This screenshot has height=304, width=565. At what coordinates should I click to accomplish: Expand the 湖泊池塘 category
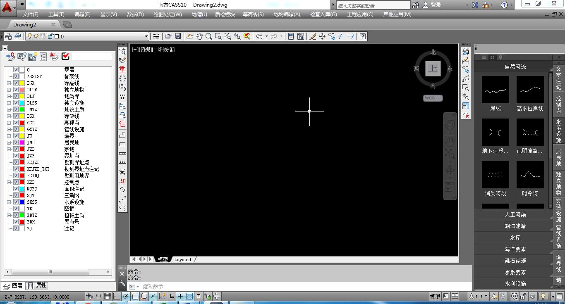[513, 226]
